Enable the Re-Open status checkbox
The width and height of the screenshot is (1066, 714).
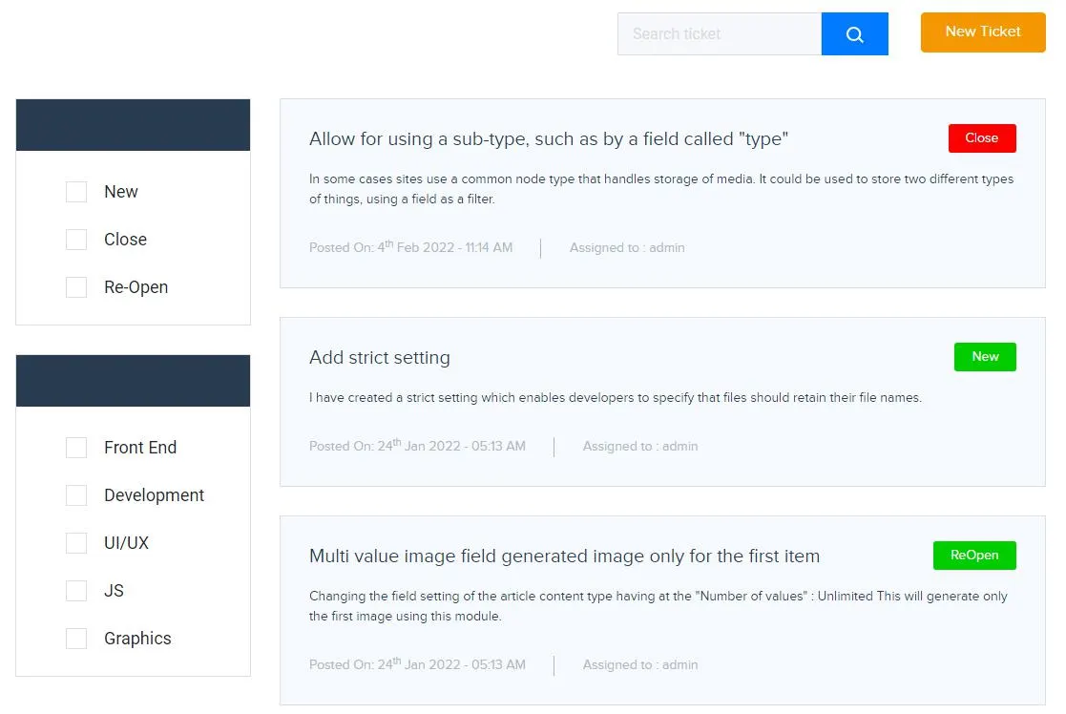pos(76,287)
